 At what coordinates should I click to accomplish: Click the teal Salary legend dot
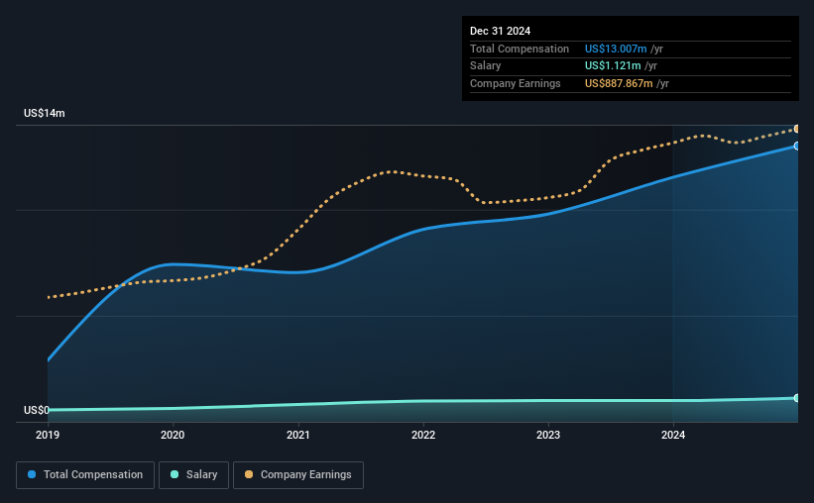tap(174, 474)
